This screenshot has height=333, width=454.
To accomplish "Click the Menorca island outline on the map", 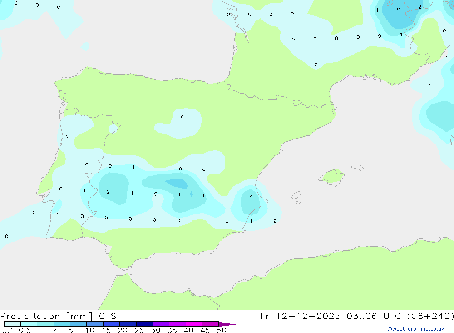I will pyautogui.click(x=358, y=168).
